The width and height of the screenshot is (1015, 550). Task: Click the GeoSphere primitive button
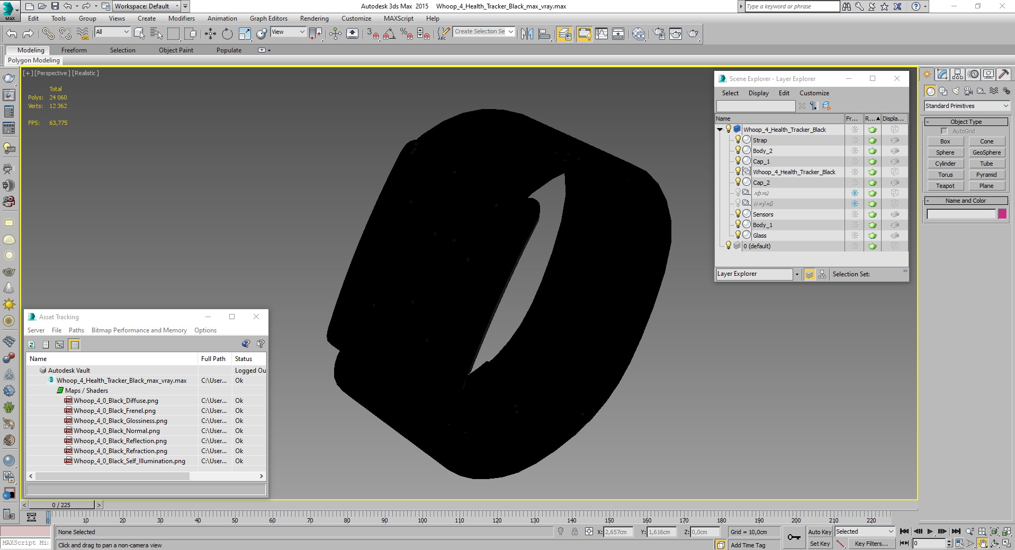(x=986, y=152)
